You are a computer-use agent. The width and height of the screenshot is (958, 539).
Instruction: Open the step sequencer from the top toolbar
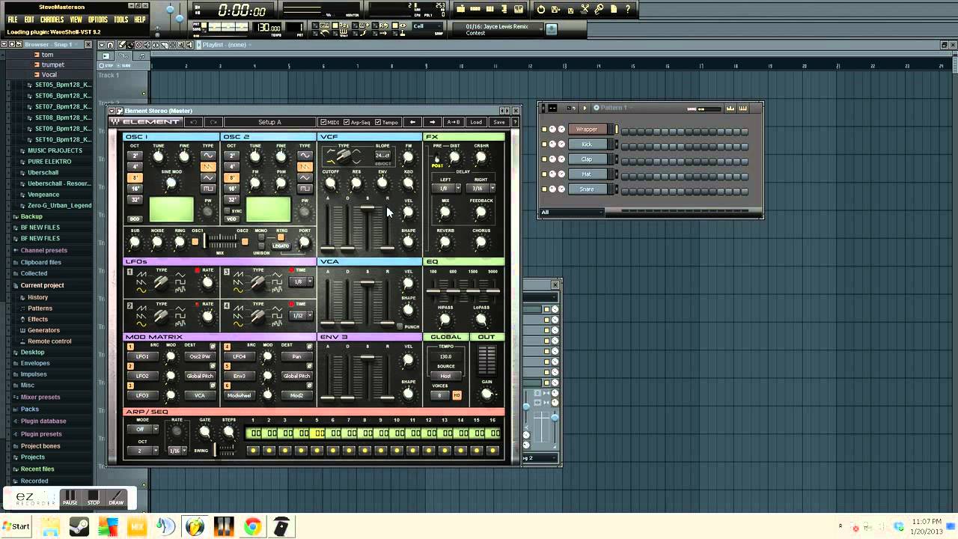(475, 9)
